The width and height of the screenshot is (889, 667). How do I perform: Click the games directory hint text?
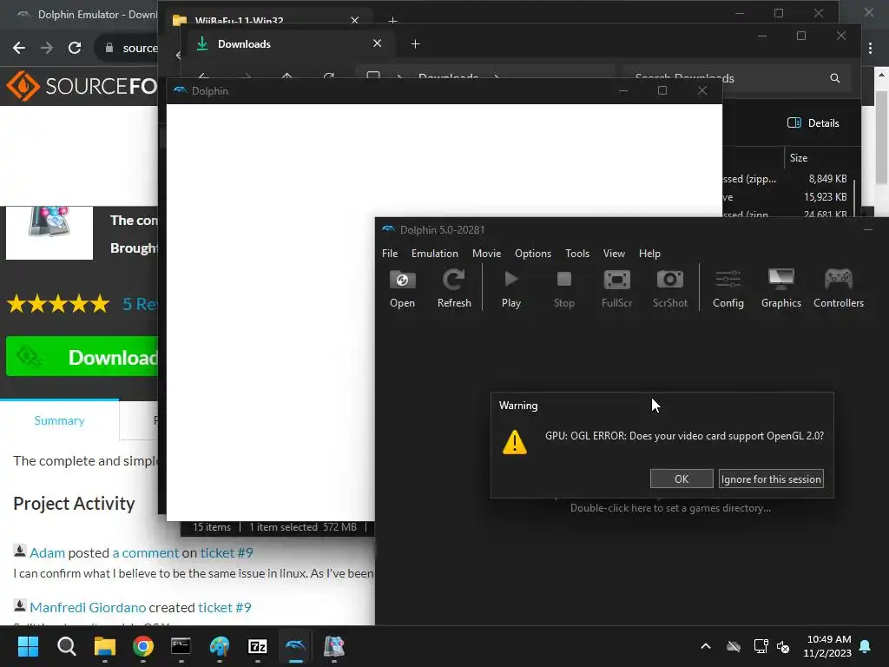(670, 508)
